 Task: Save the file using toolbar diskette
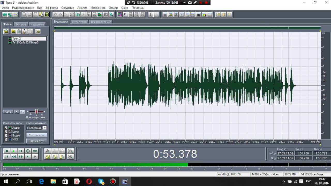pos(35,14)
